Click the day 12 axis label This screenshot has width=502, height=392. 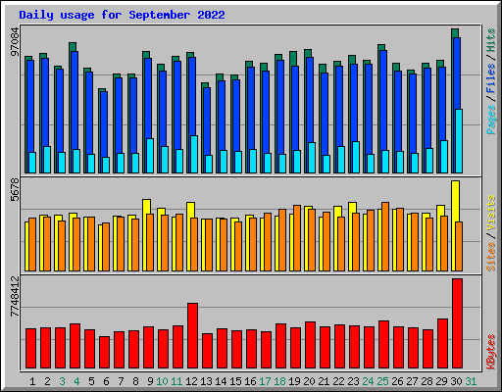coord(191,381)
